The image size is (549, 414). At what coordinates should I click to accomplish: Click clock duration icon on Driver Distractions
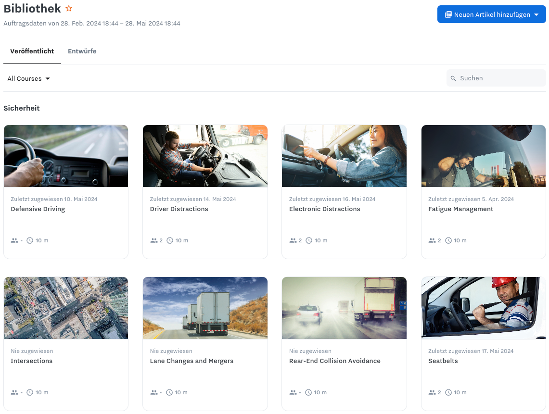pyautogui.click(x=170, y=240)
